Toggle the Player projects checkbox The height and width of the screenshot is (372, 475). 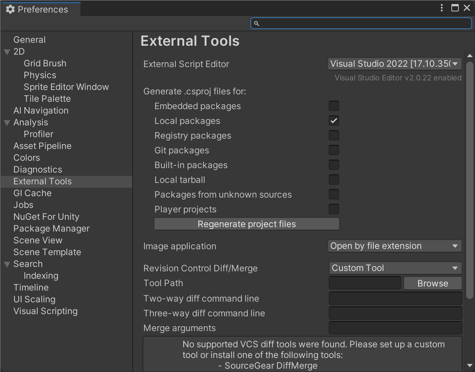[334, 209]
